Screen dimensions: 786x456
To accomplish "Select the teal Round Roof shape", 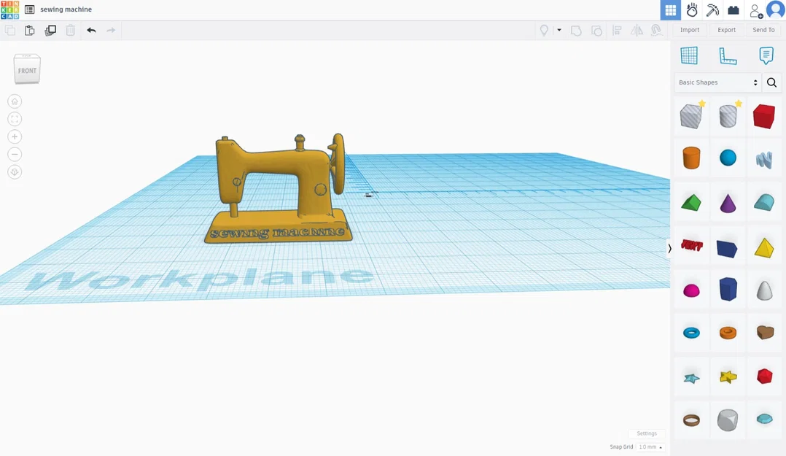I will point(764,202).
